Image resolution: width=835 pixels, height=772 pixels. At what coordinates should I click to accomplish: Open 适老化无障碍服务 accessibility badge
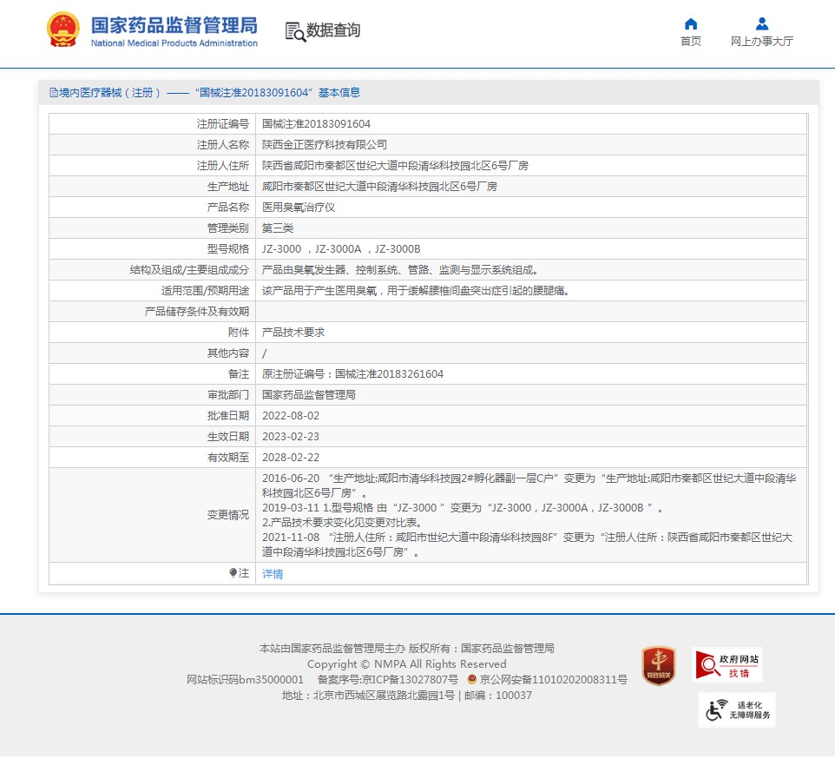point(736,709)
